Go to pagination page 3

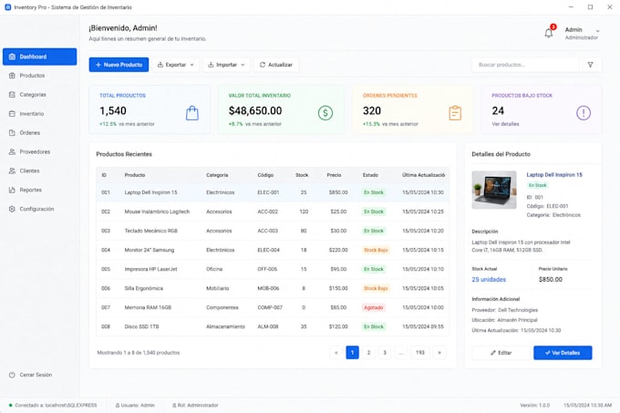[385, 353]
